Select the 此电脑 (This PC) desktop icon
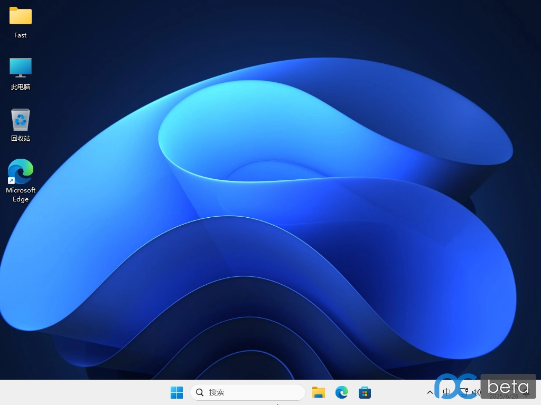The height and width of the screenshot is (405, 541). tap(21, 67)
